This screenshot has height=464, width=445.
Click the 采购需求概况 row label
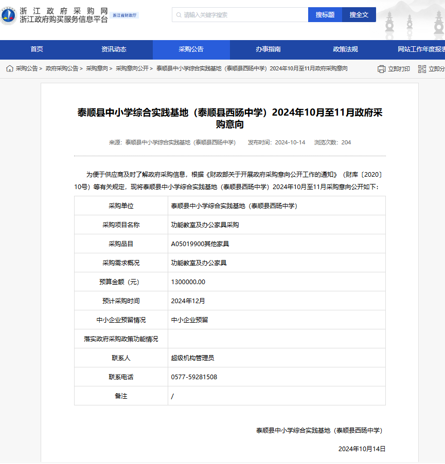[x=121, y=263]
